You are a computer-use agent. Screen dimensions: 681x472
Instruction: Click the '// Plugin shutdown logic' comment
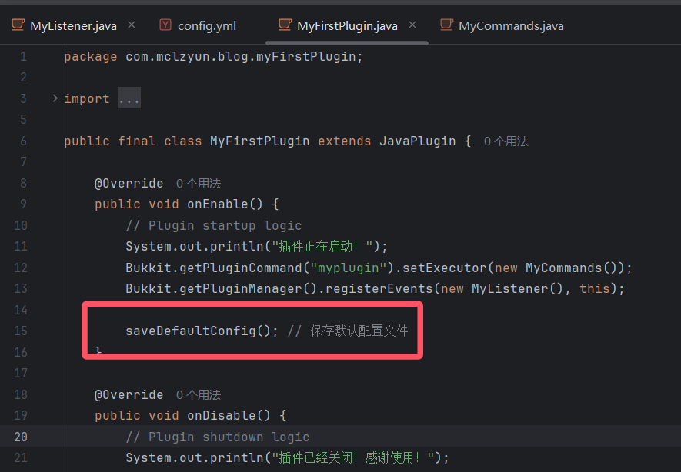tap(217, 437)
